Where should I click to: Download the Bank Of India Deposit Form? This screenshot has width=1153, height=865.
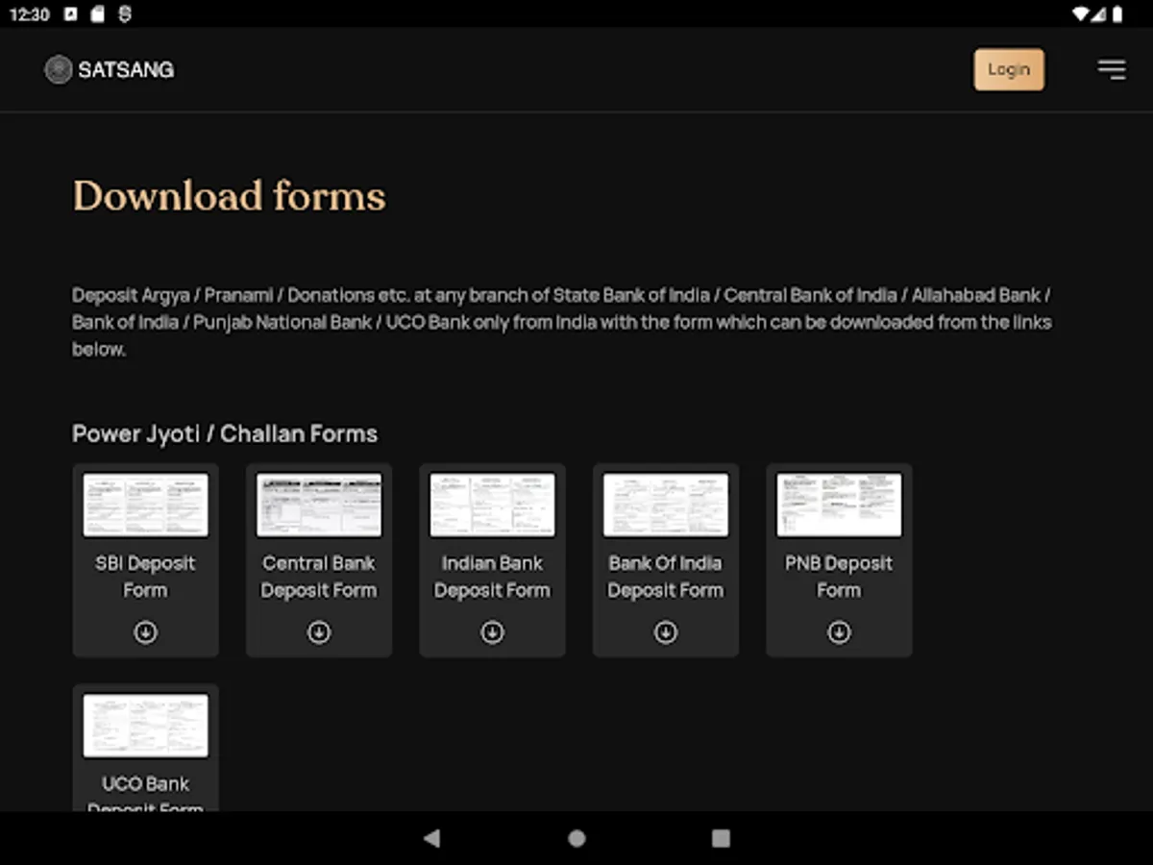tap(666, 632)
